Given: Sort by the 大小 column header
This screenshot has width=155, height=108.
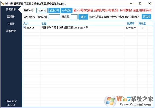Looking at the screenshot, I should (x=26, y=24).
